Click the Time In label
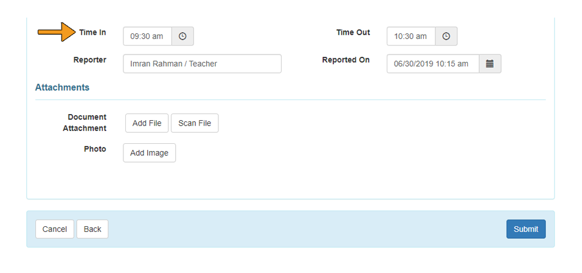Image resolution: width=582 pixels, height=273 pixels. point(92,33)
